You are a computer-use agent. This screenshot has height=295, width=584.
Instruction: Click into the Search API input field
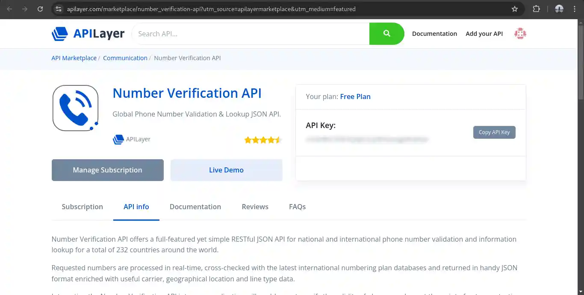point(251,34)
